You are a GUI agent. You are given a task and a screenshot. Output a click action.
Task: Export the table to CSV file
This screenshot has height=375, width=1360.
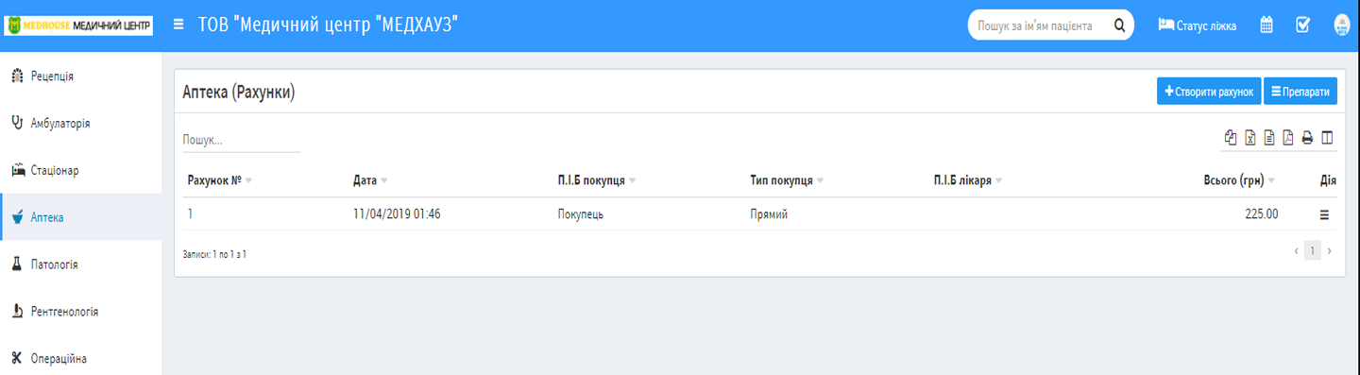1269,138
